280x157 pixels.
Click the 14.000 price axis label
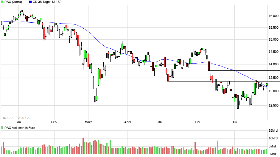point(274,64)
